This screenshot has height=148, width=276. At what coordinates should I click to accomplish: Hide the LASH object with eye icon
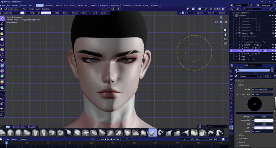coord(273,54)
